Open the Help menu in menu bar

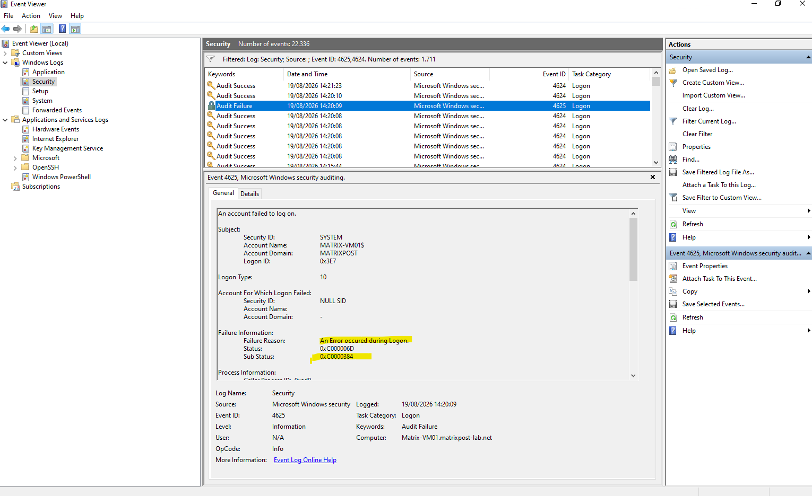tap(77, 16)
